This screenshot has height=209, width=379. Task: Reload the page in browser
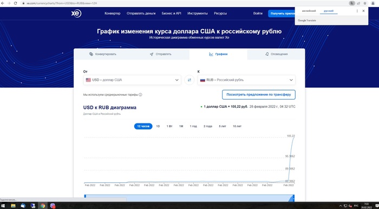[x=16, y=3]
